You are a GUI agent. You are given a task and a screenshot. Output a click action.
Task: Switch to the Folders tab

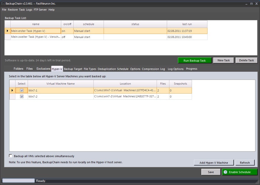18,69
